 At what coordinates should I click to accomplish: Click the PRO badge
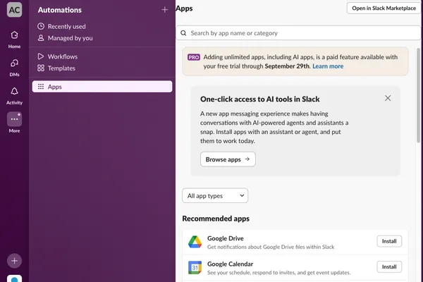193,57
